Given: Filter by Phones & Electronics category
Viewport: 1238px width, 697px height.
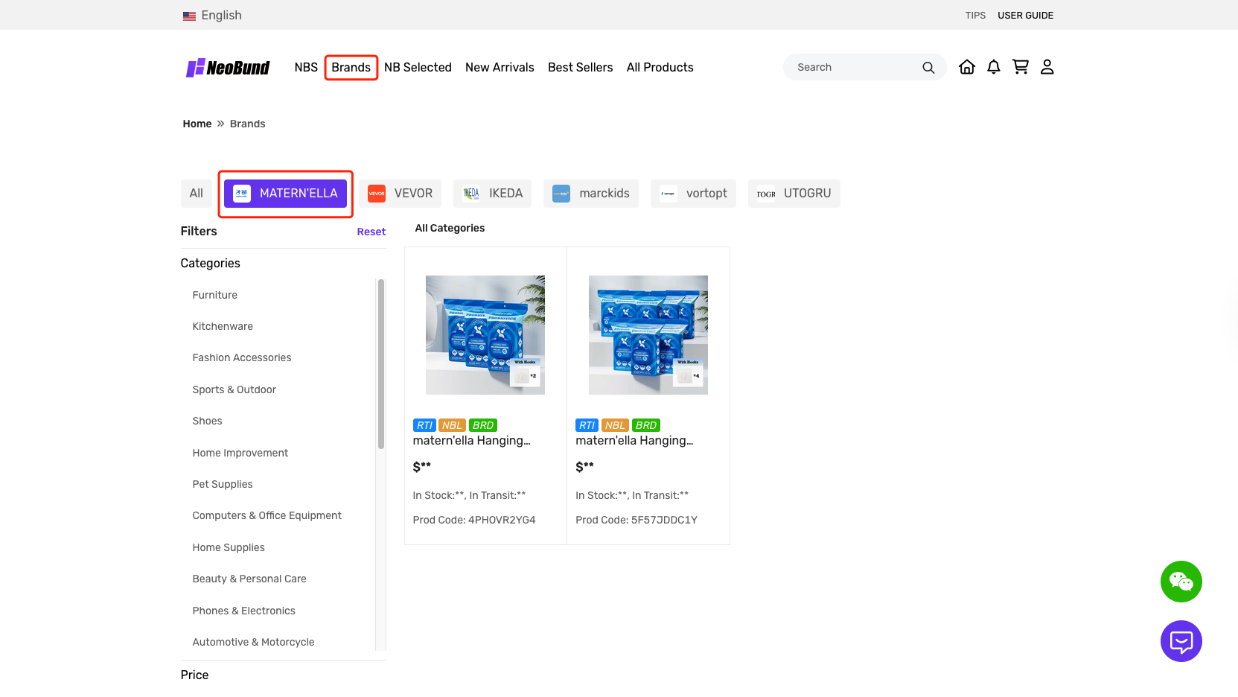Looking at the screenshot, I should [x=244, y=611].
